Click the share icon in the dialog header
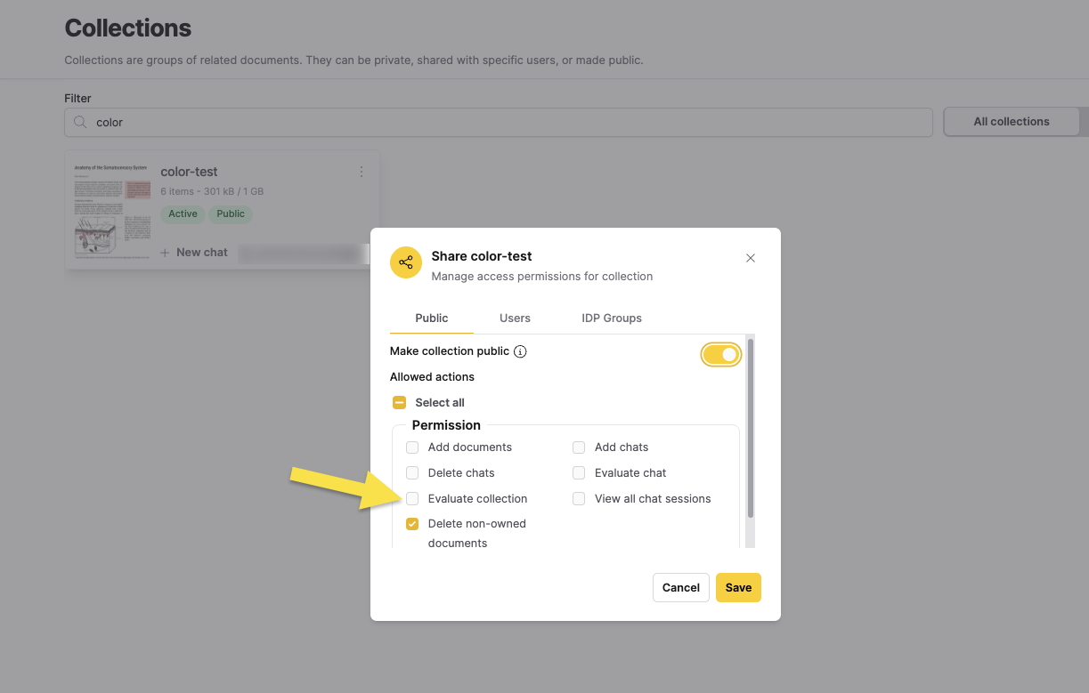This screenshot has height=693, width=1089. point(406,262)
